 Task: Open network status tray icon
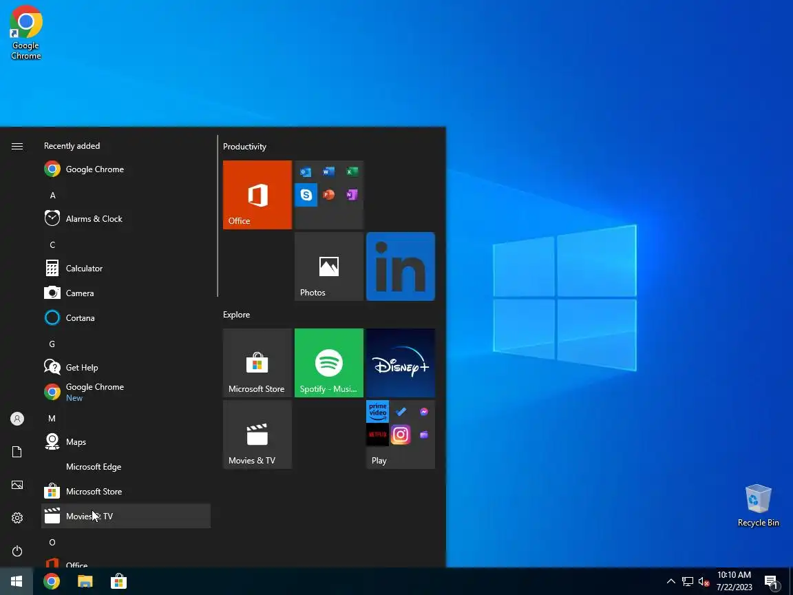[x=687, y=581]
